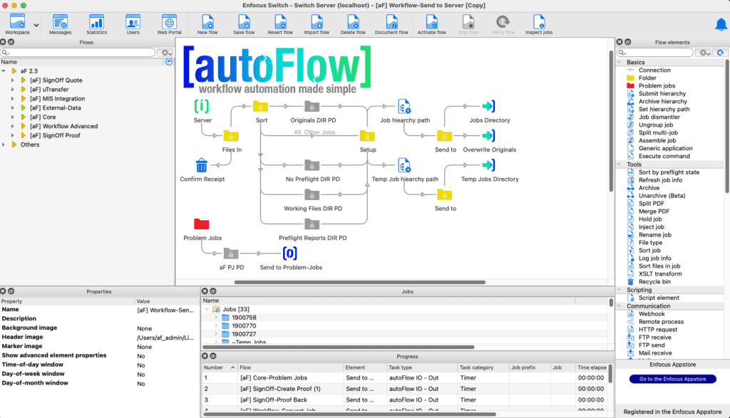Select the [aF] Core-Problem Jobs progress row

[405, 378]
